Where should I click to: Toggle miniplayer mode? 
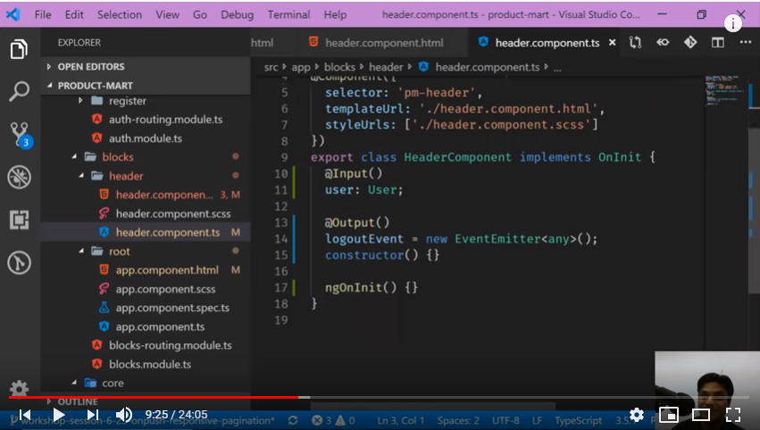point(668,415)
